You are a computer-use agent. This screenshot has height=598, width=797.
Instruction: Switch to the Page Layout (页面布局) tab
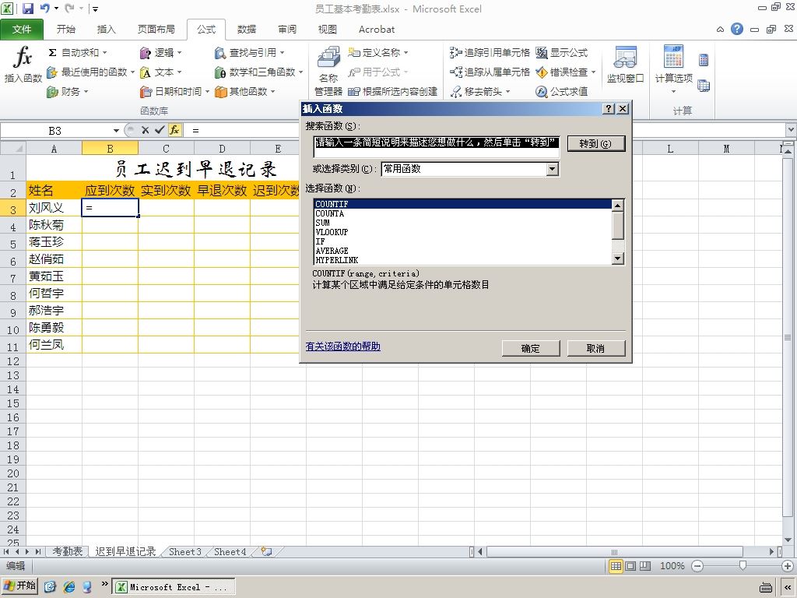[156, 29]
